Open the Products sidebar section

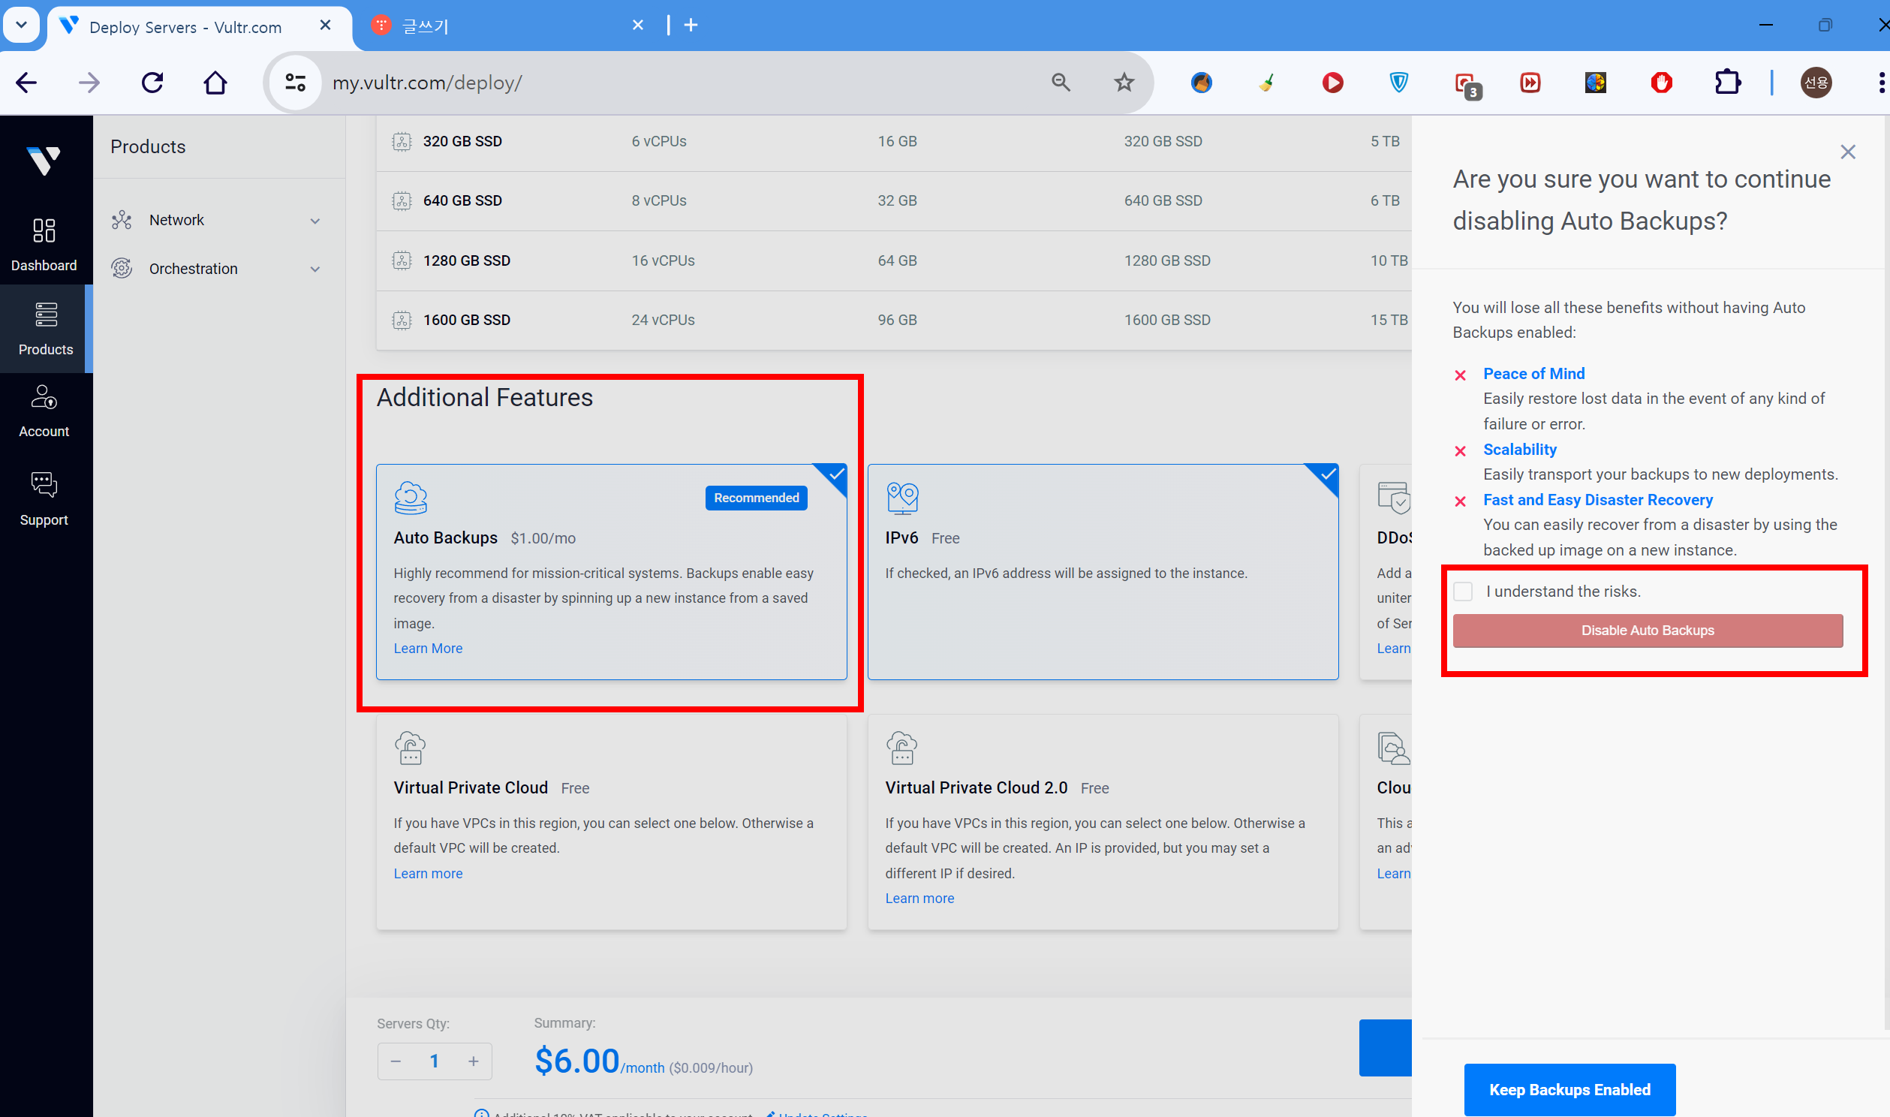tap(45, 329)
